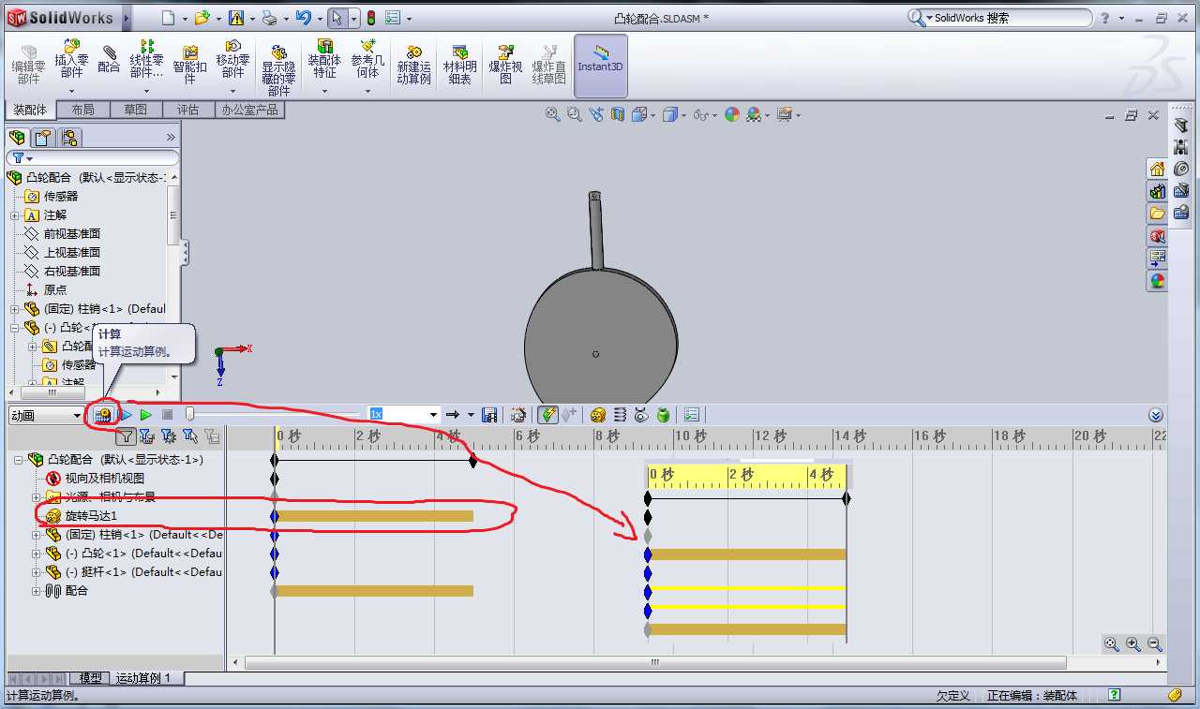Toggle the AutoKey button
The width and height of the screenshot is (1200, 709).
[547, 414]
